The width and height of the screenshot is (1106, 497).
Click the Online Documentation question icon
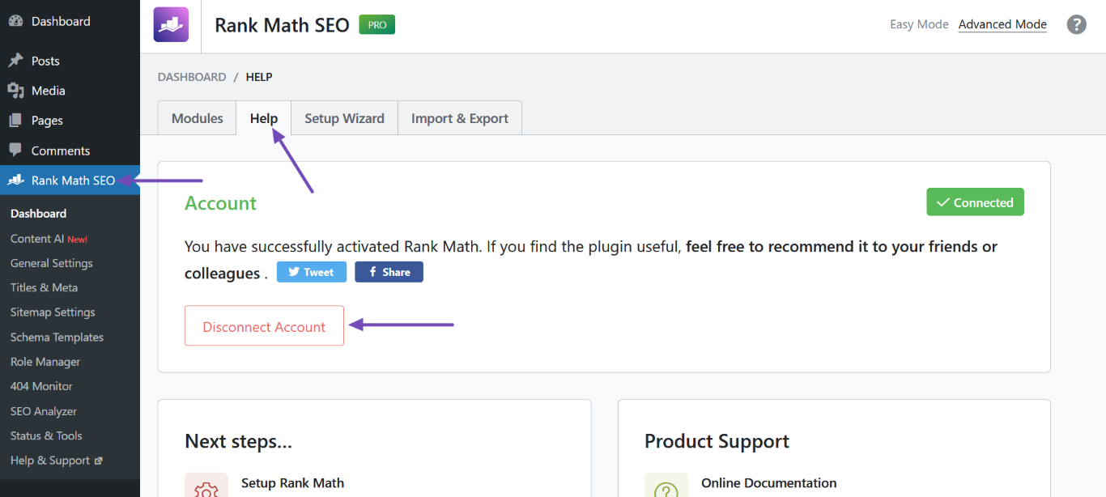[666, 488]
